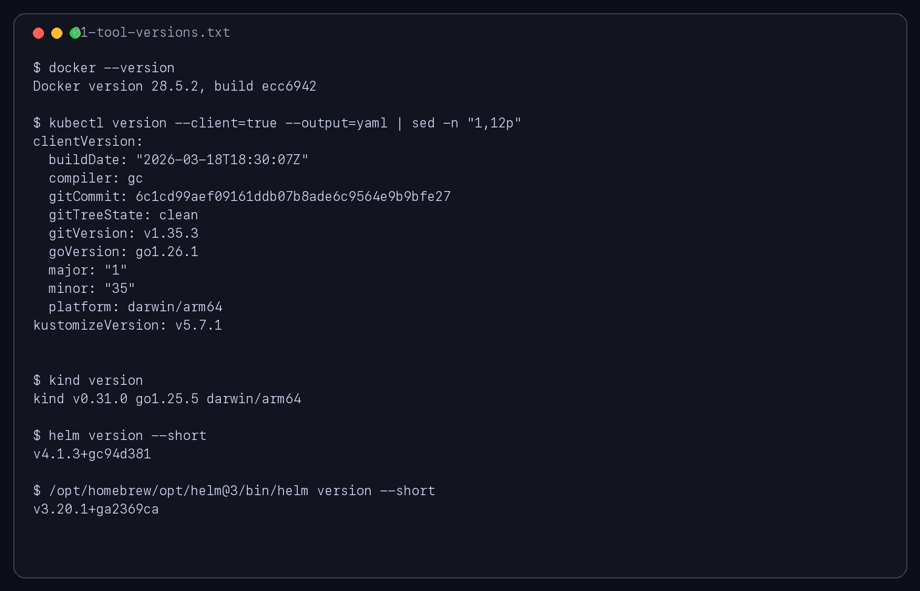
Task: Click the helm@3 version command line
Action: coord(234,491)
